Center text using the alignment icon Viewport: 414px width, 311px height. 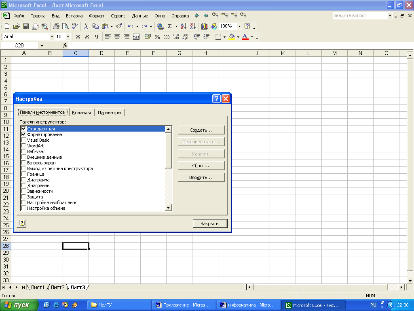click(x=117, y=37)
